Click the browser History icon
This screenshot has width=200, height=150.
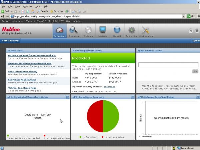[x=67, y=11]
